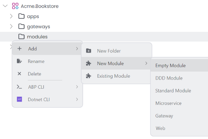Click the New Module puzzle icon
The image size is (208, 139).
coord(88,63)
